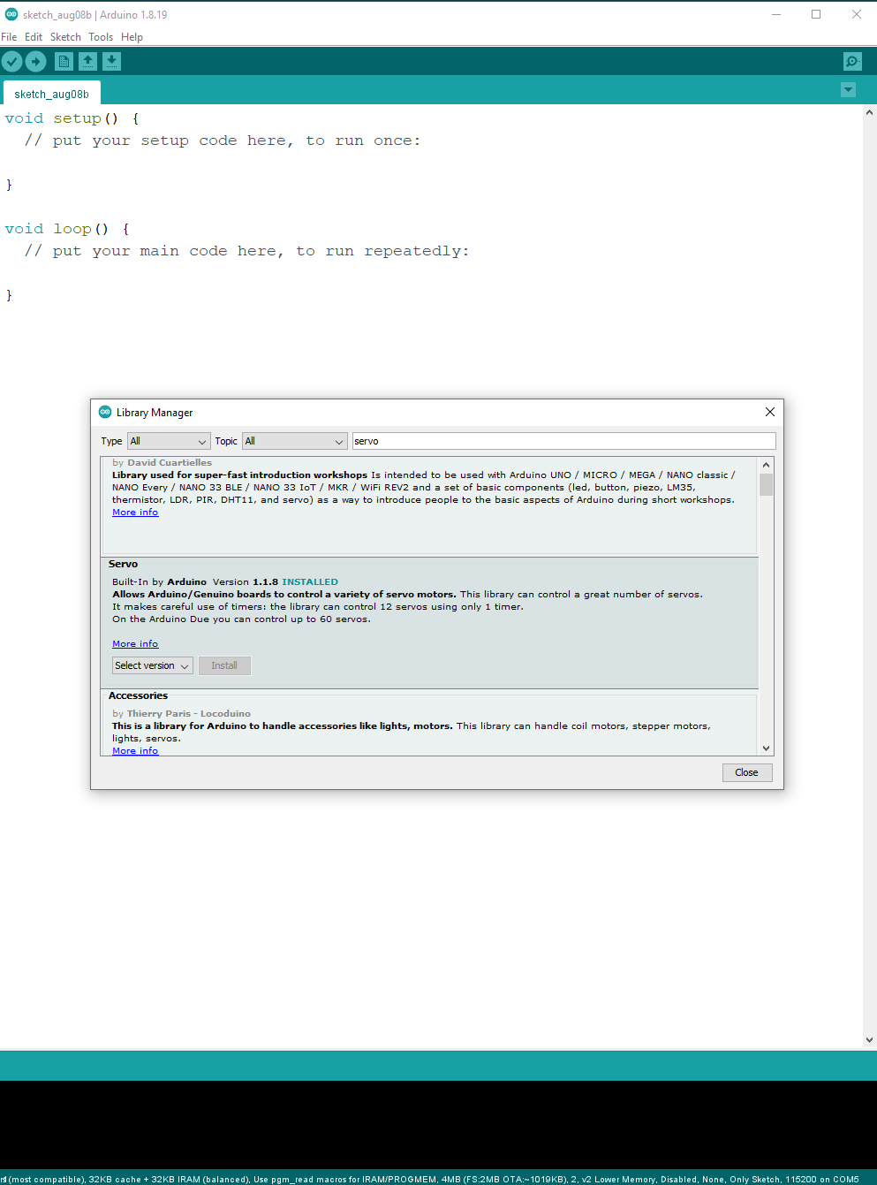Select the sketch_aug08b tab
Image resolution: width=877 pixels, height=1185 pixels.
[51, 94]
